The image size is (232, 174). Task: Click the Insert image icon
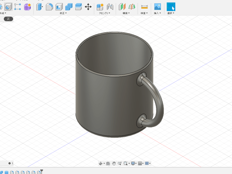pyautogui.click(x=157, y=6)
